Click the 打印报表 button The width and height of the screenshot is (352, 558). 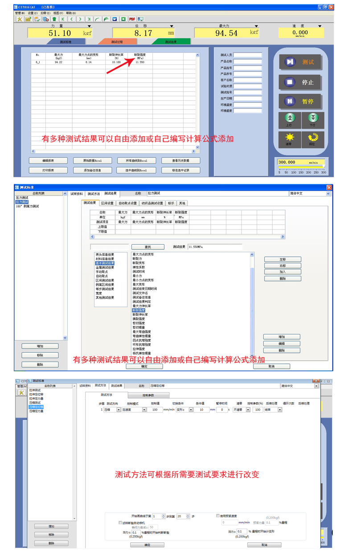48,170
